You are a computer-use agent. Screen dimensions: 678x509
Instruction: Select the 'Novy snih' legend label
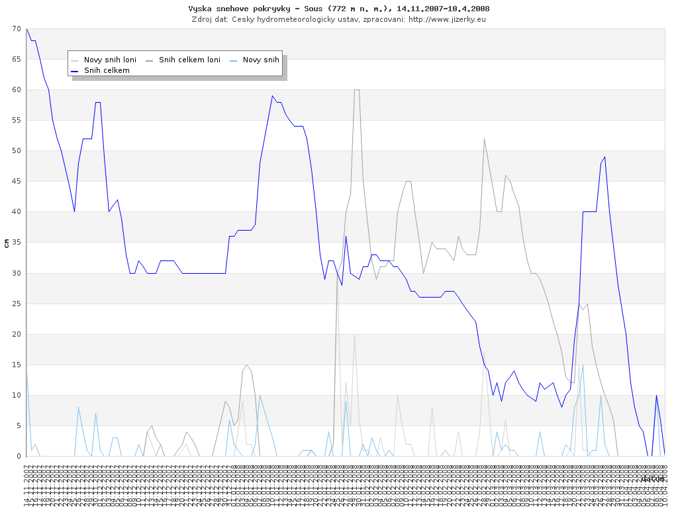coord(261,60)
